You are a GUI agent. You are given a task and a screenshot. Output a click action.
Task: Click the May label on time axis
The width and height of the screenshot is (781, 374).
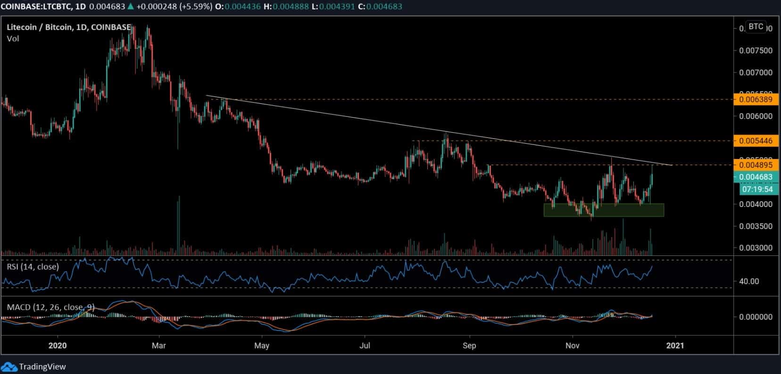(261, 345)
